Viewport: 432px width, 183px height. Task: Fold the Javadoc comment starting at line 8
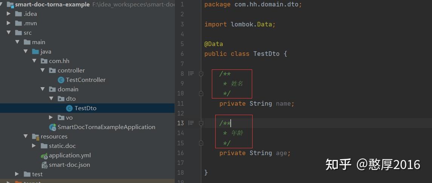pyautogui.click(x=201, y=74)
